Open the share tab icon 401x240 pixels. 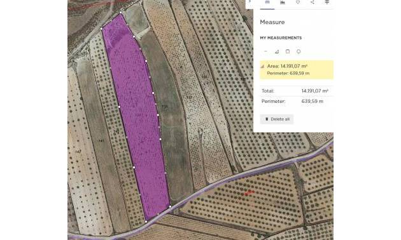click(313, 3)
